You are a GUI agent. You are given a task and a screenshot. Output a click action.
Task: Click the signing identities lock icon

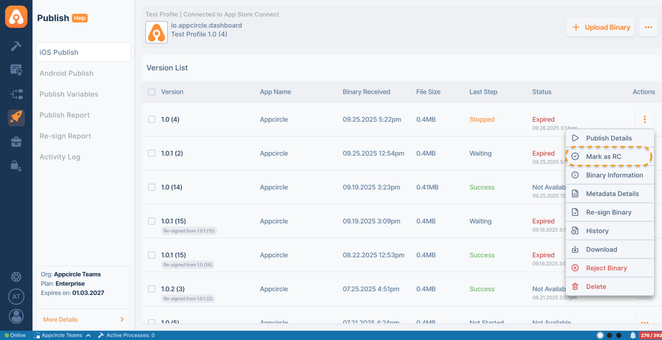16,165
